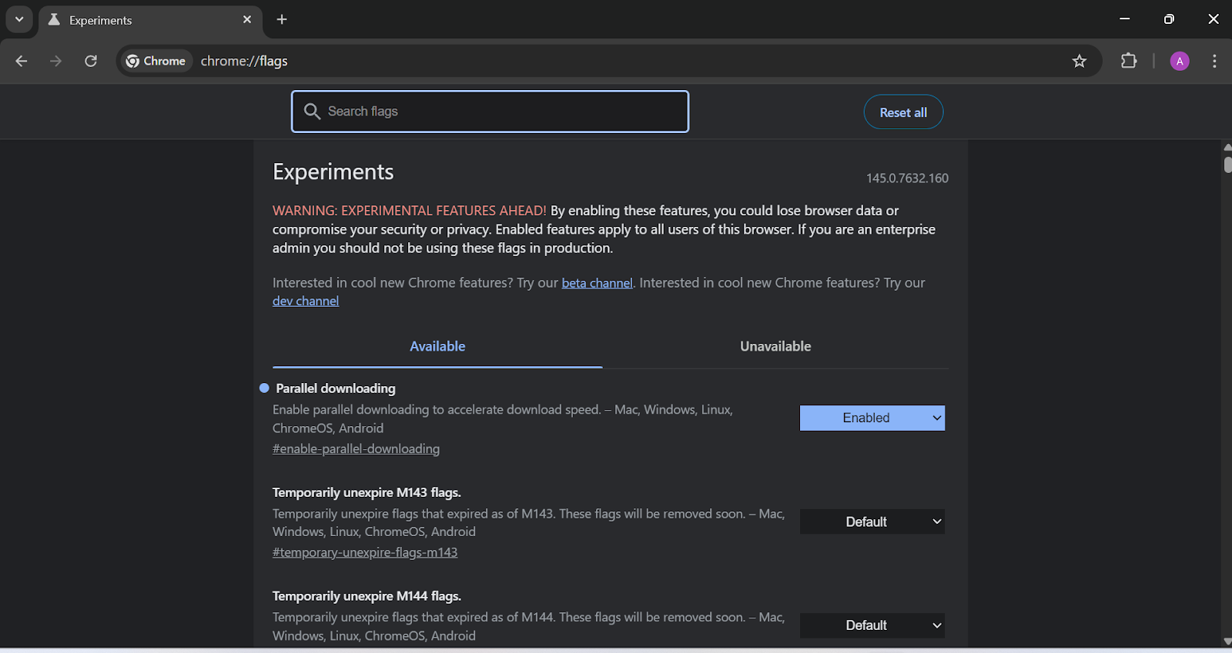Follow the beta channel link
The image size is (1232, 653).
point(597,283)
